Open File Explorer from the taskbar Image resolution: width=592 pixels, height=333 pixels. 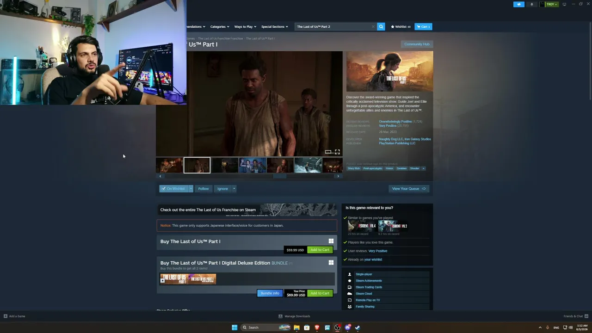[x=296, y=327]
